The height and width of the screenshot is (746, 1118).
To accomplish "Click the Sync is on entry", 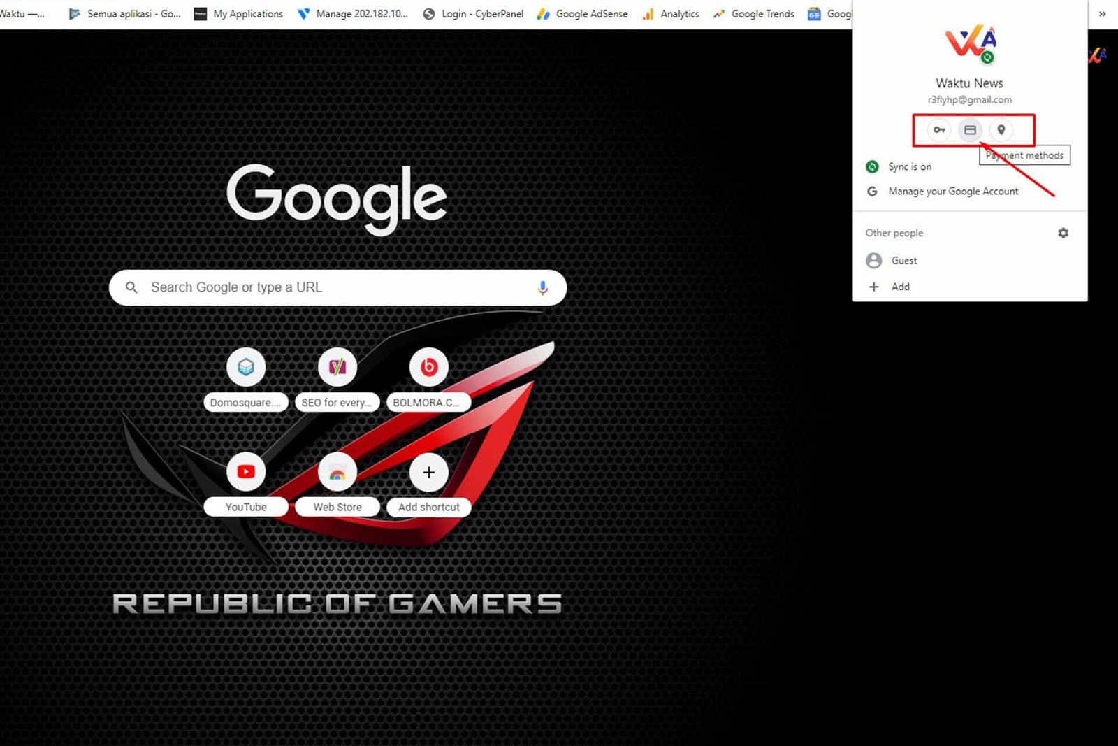I will [x=970, y=166].
